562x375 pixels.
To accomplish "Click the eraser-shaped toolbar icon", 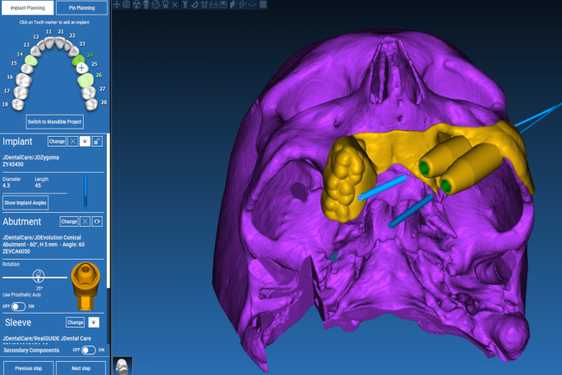I will [x=194, y=4].
